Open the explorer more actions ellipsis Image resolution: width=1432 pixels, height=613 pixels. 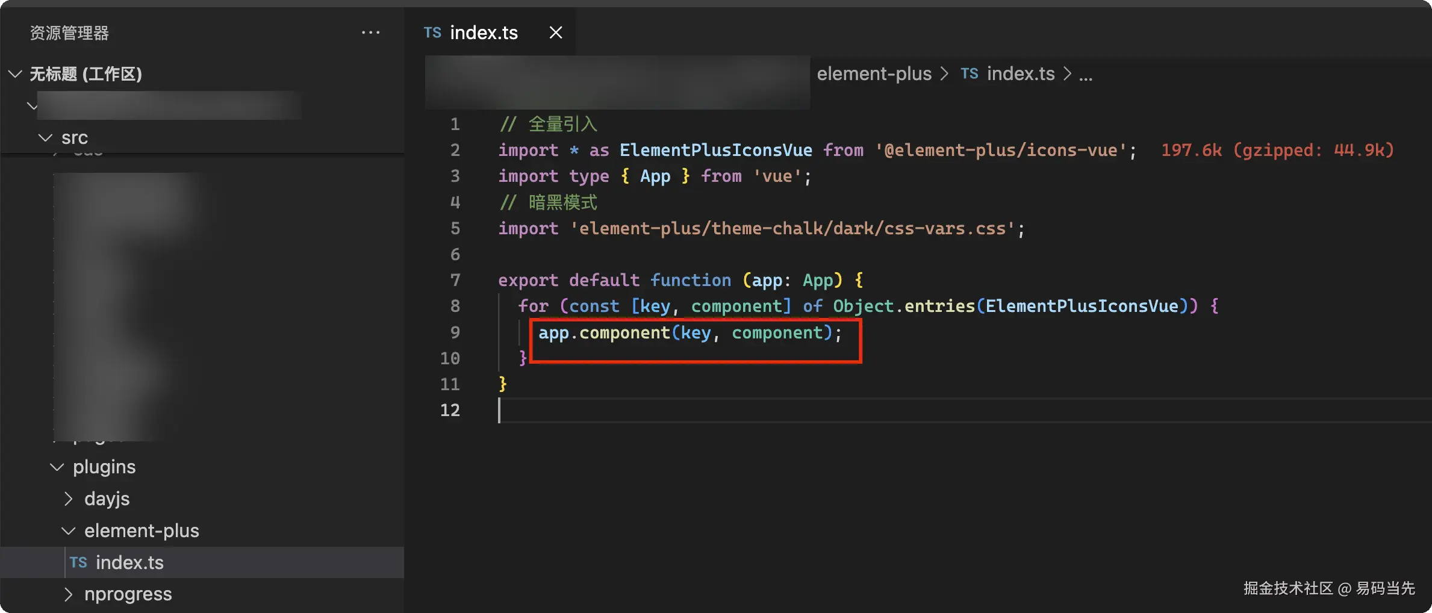[370, 33]
